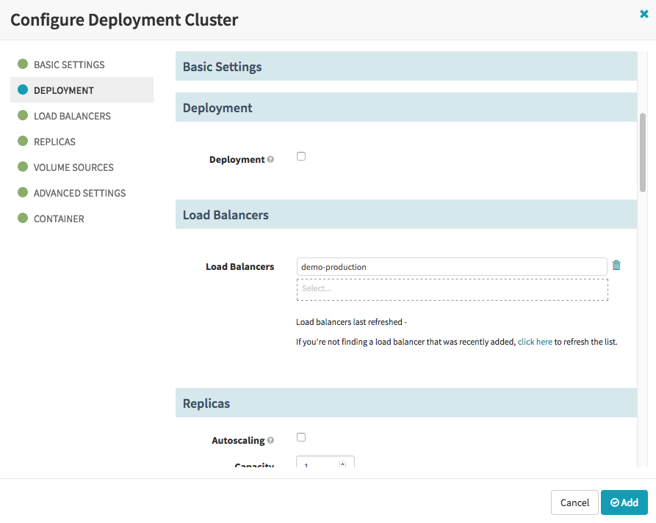The width and height of the screenshot is (656, 523).
Task: Click the Add button
Action: 624,502
